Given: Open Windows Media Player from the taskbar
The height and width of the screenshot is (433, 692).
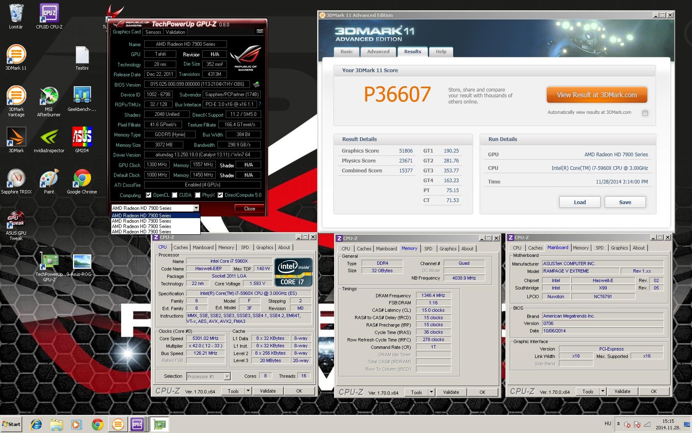Looking at the screenshot, I should (77, 424).
